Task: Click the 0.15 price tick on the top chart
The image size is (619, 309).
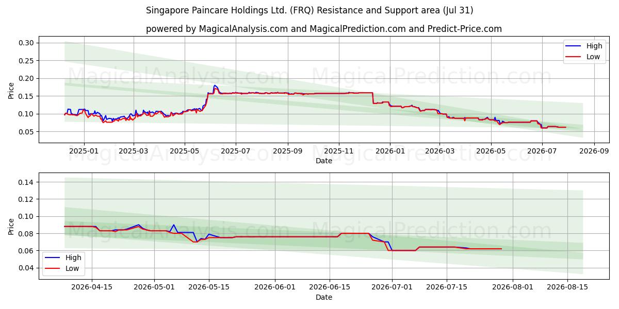Action: 26,96
